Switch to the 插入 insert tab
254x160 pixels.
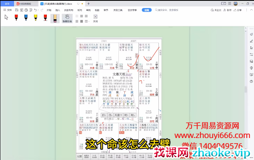58,10
